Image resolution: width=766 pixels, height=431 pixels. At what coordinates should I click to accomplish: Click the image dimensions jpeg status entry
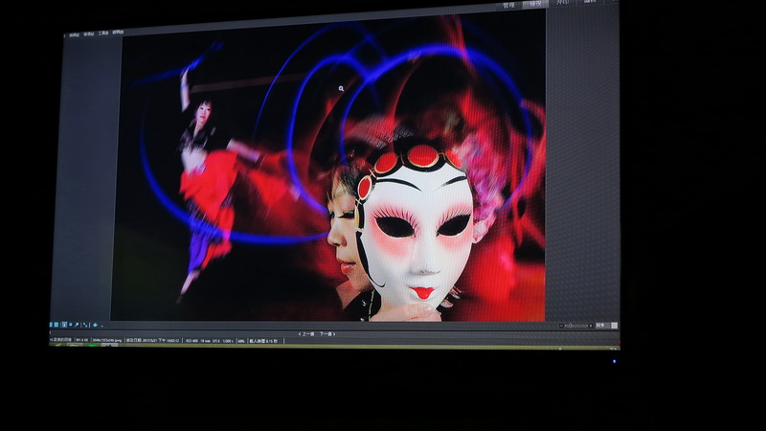coord(107,340)
